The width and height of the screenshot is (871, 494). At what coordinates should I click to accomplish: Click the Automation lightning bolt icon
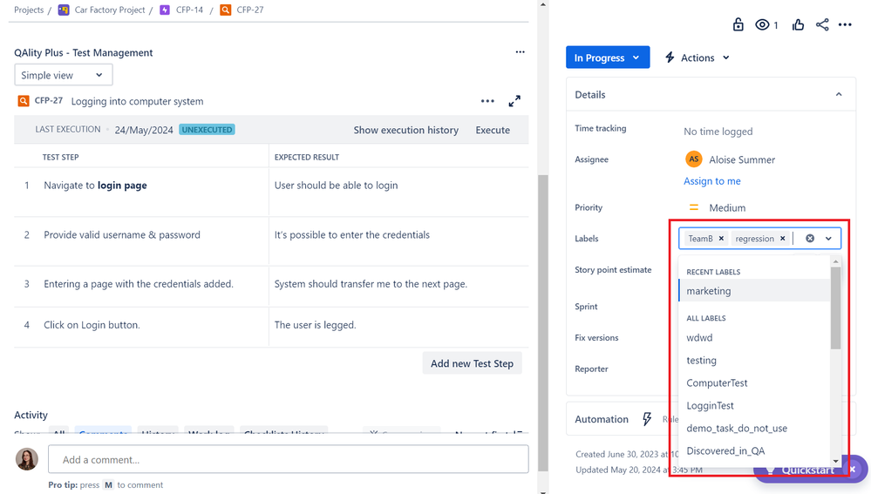pos(647,419)
